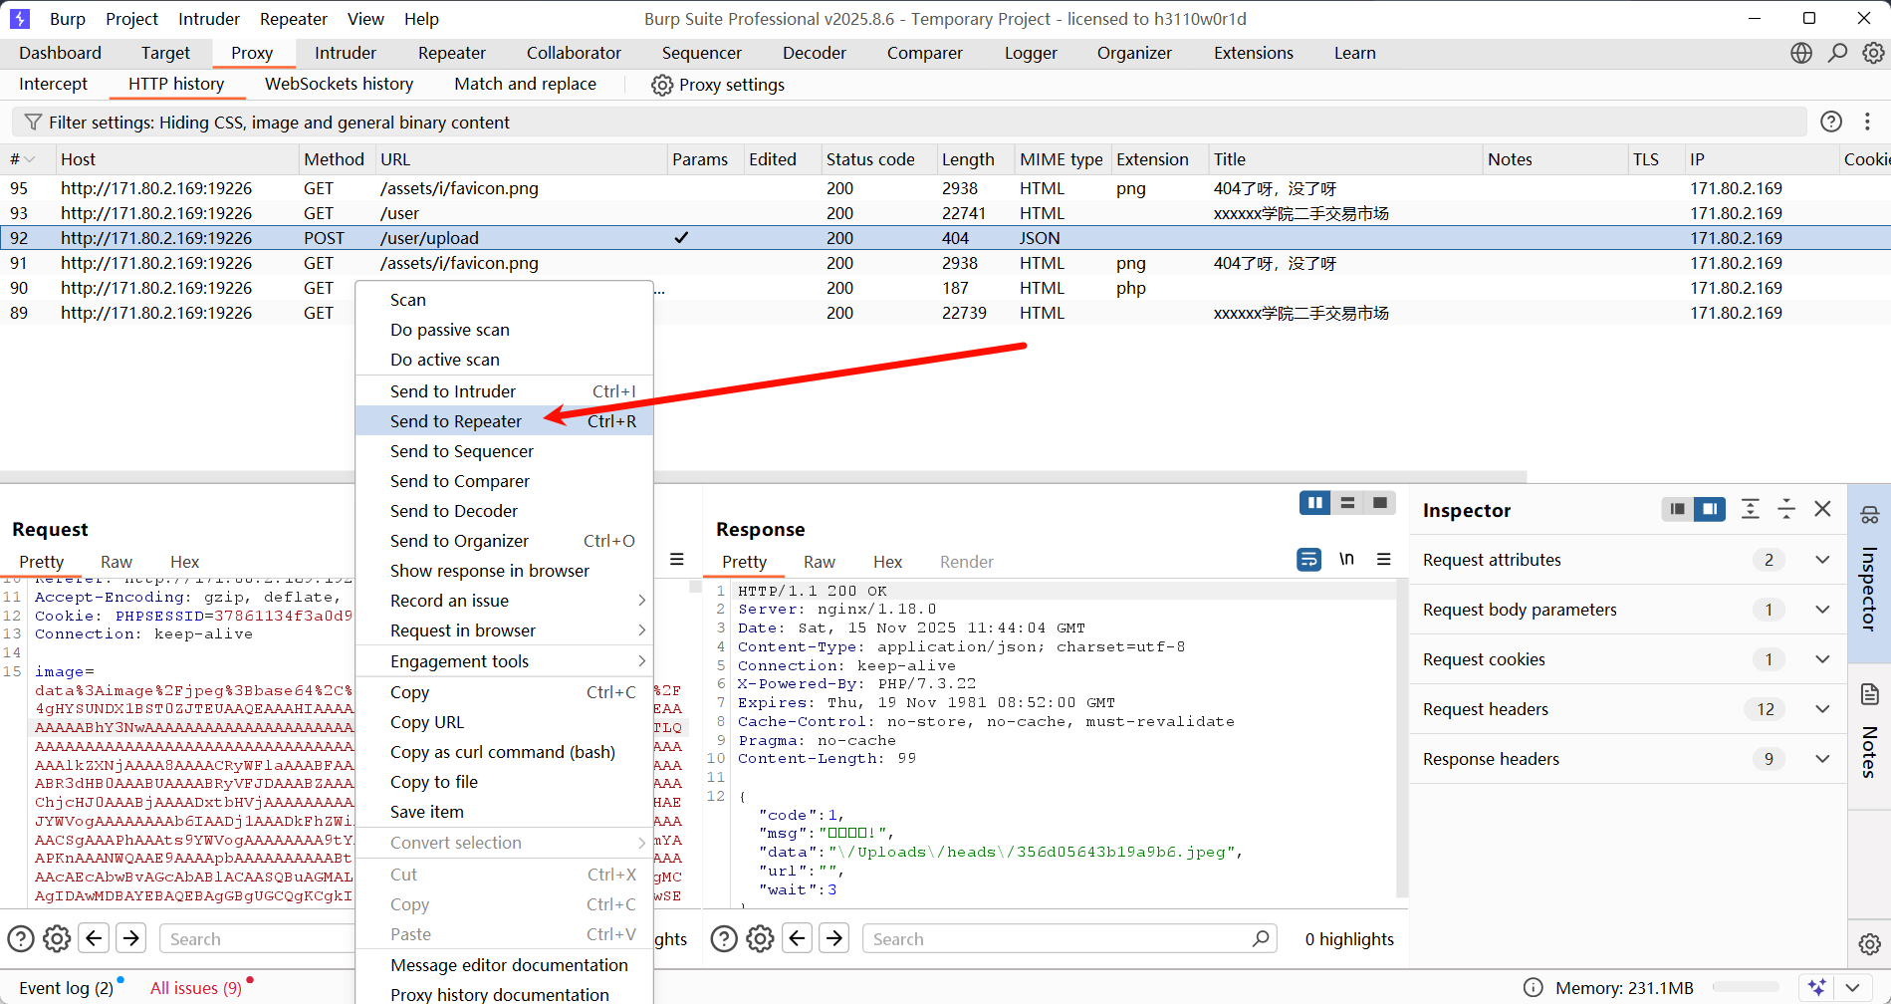Toggle response line wrap icon
Screen dimensions: 1891x1004
(1309, 560)
